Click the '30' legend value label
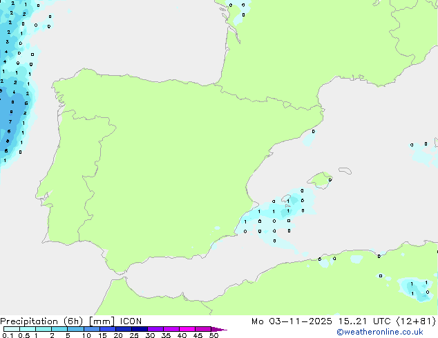Image resolution: width=438 pixels, height=338 pixels. point(150,335)
